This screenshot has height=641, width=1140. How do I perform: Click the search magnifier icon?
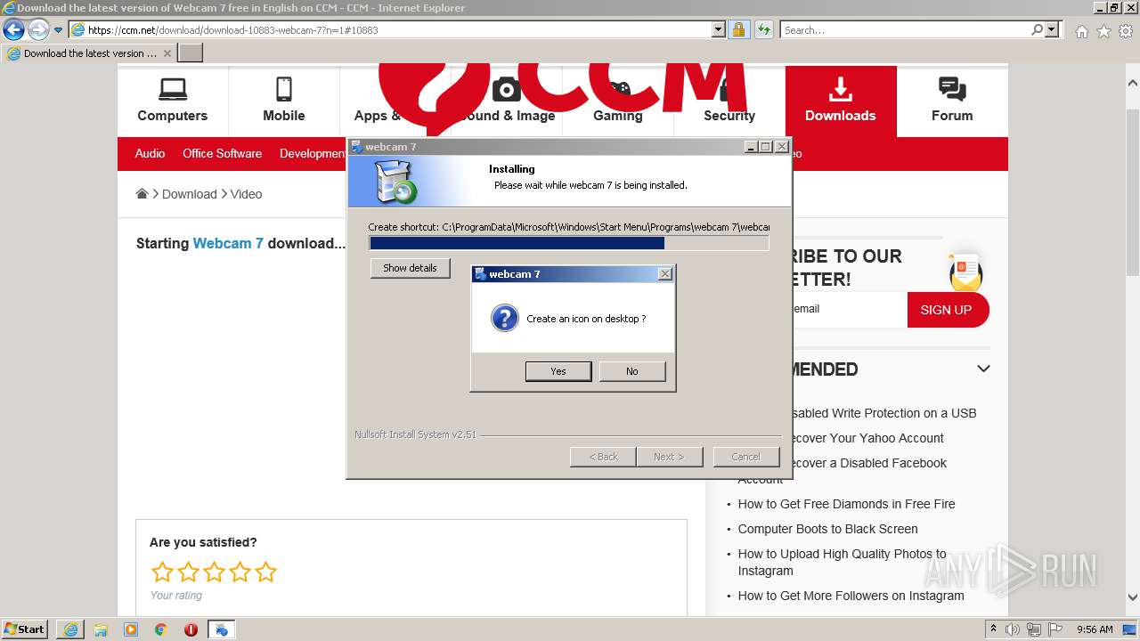[1038, 29]
